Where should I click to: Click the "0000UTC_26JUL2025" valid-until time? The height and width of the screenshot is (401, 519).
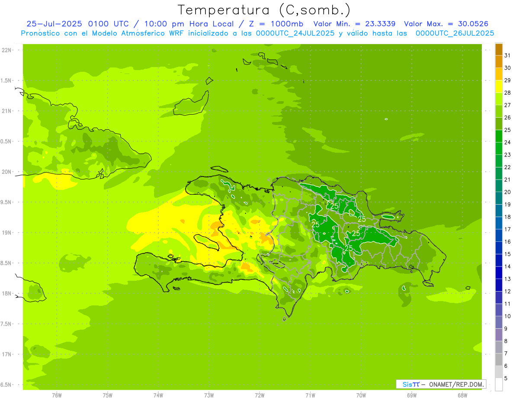(455, 33)
